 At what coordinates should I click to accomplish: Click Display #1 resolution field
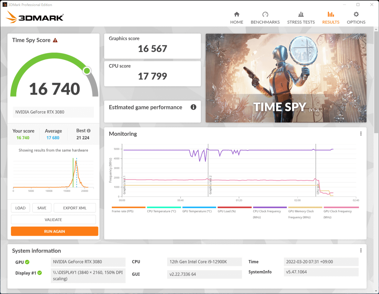click(88, 275)
